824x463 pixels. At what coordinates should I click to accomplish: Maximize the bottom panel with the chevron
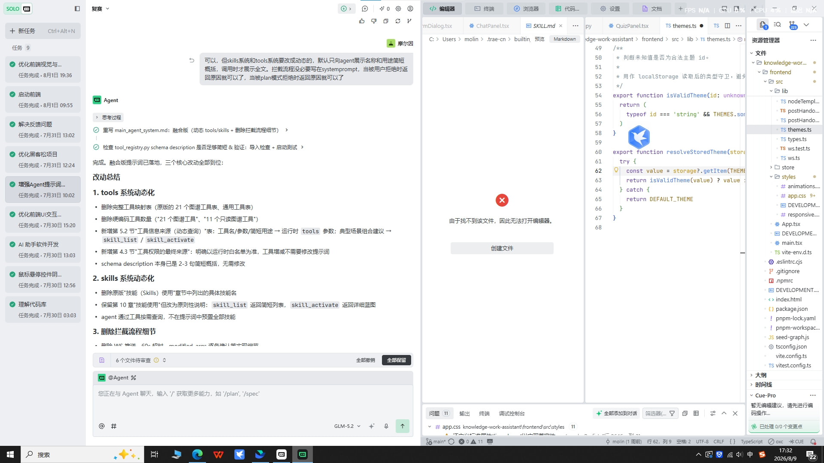coord(724,413)
